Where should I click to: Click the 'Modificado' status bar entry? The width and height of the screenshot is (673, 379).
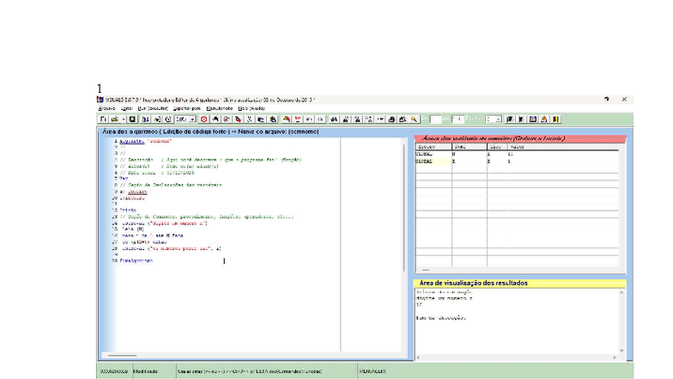(x=146, y=371)
